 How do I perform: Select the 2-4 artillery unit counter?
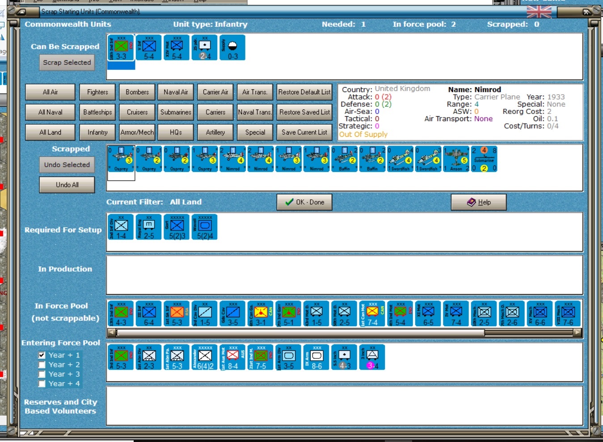click(205, 47)
